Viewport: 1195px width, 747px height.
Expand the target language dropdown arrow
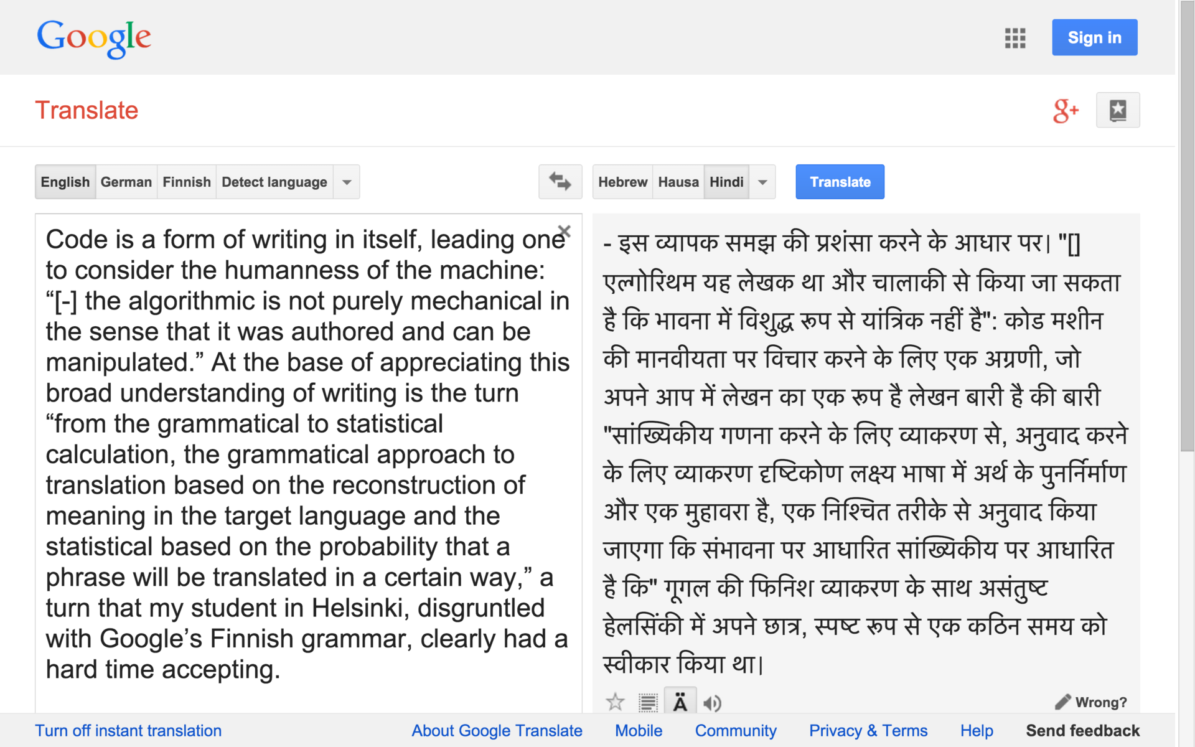pos(762,182)
